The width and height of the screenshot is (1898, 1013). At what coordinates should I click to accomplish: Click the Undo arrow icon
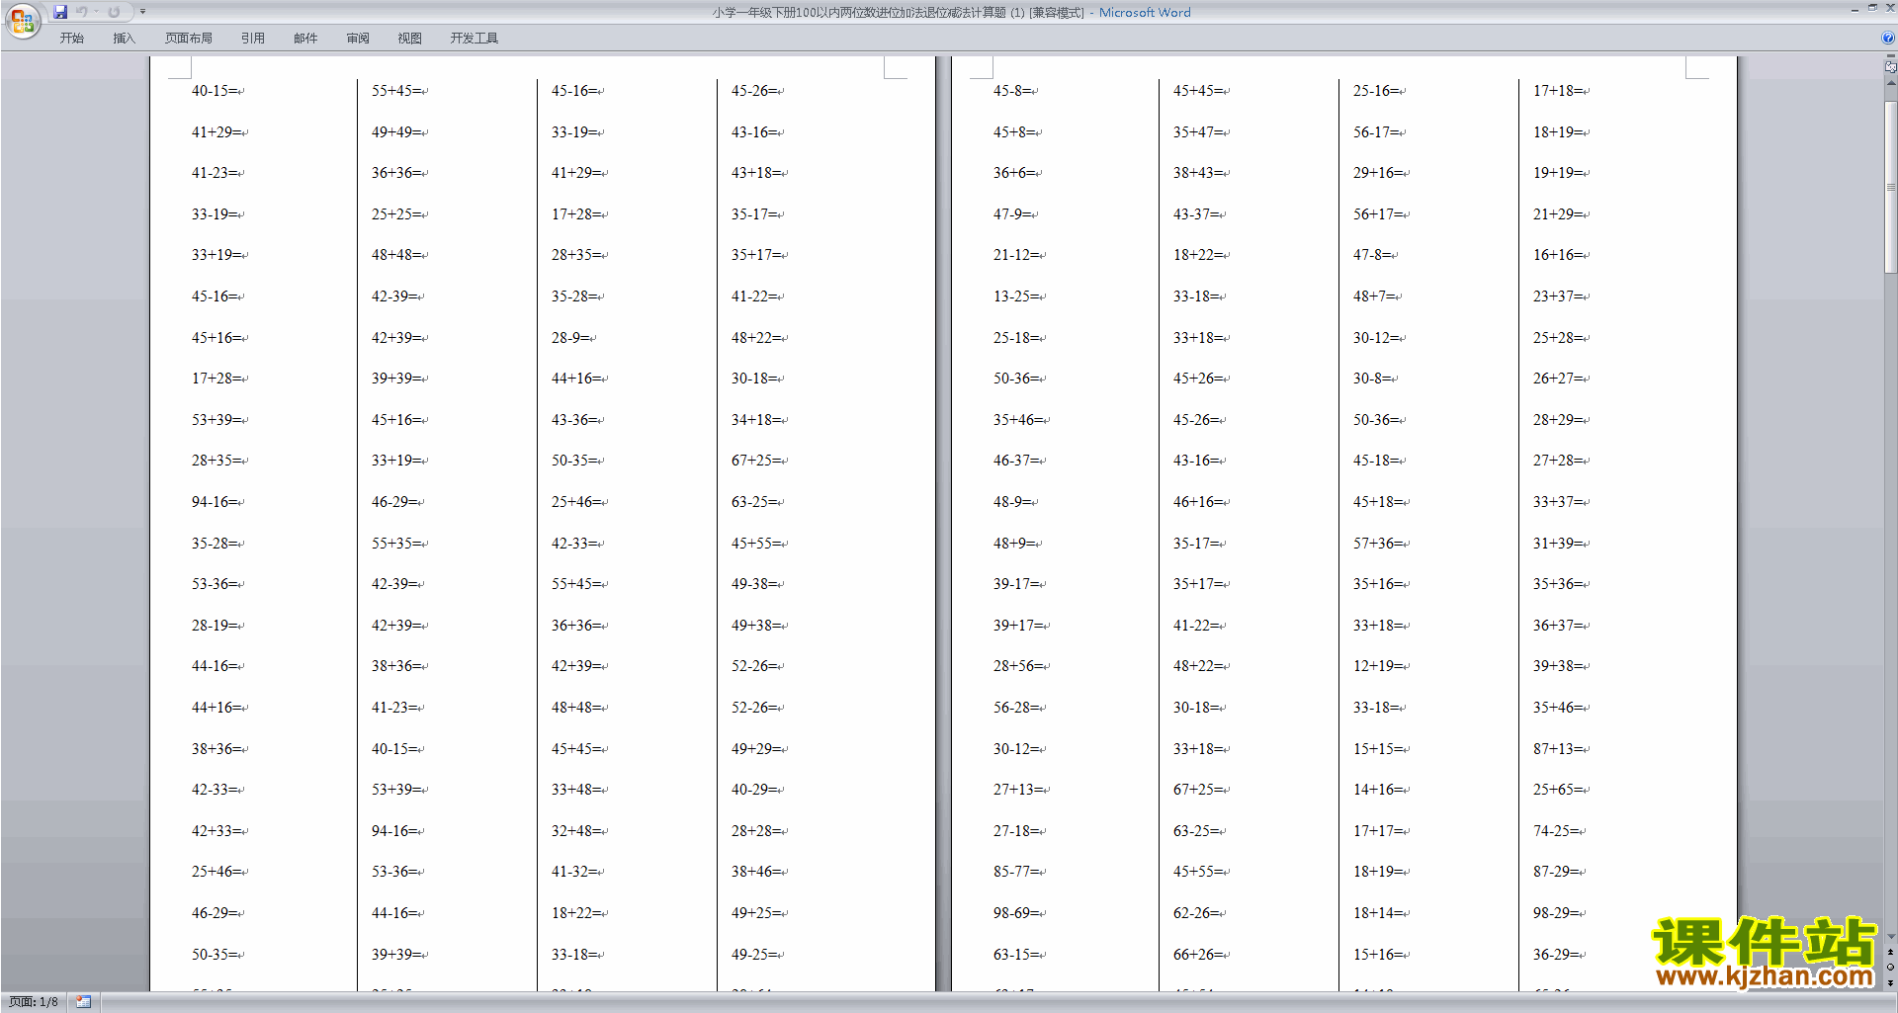point(81,12)
